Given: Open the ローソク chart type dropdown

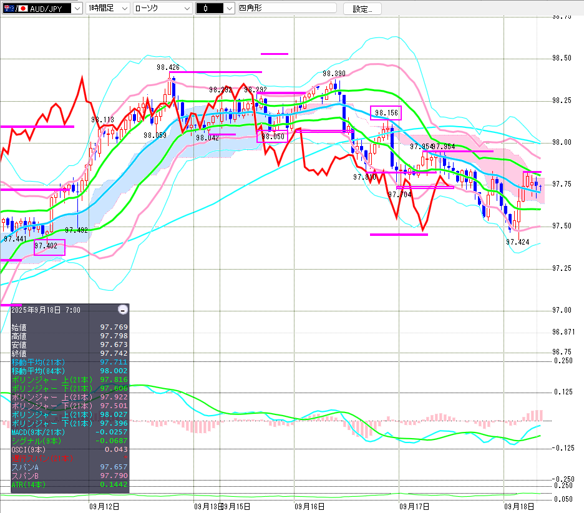Looking at the screenshot, I should point(185,9).
